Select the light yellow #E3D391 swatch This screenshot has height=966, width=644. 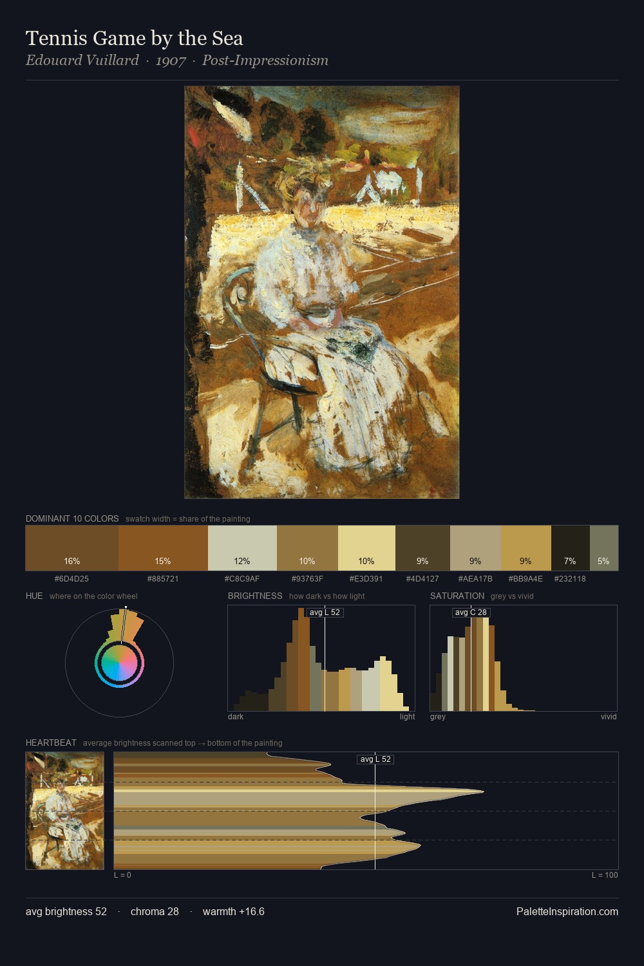366,548
